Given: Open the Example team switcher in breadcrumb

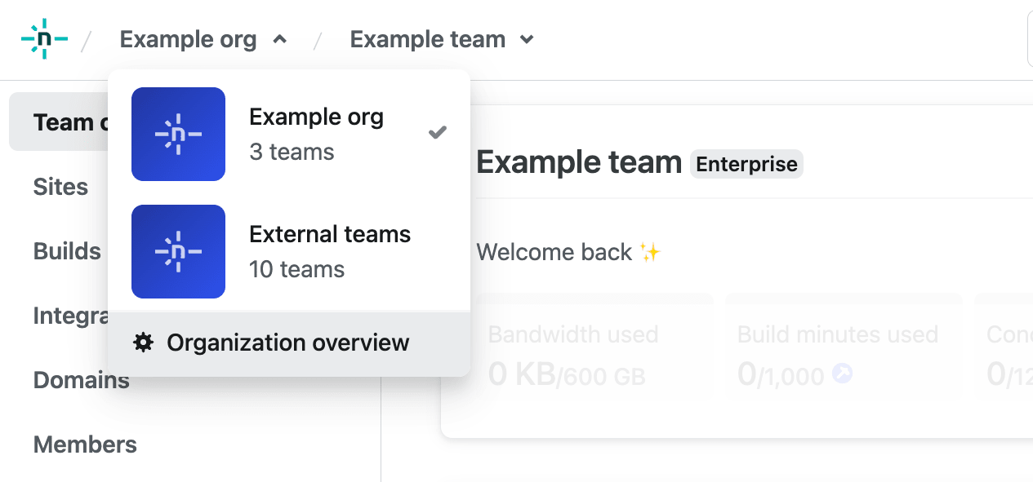Looking at the screenshot, I should [428, 39].
